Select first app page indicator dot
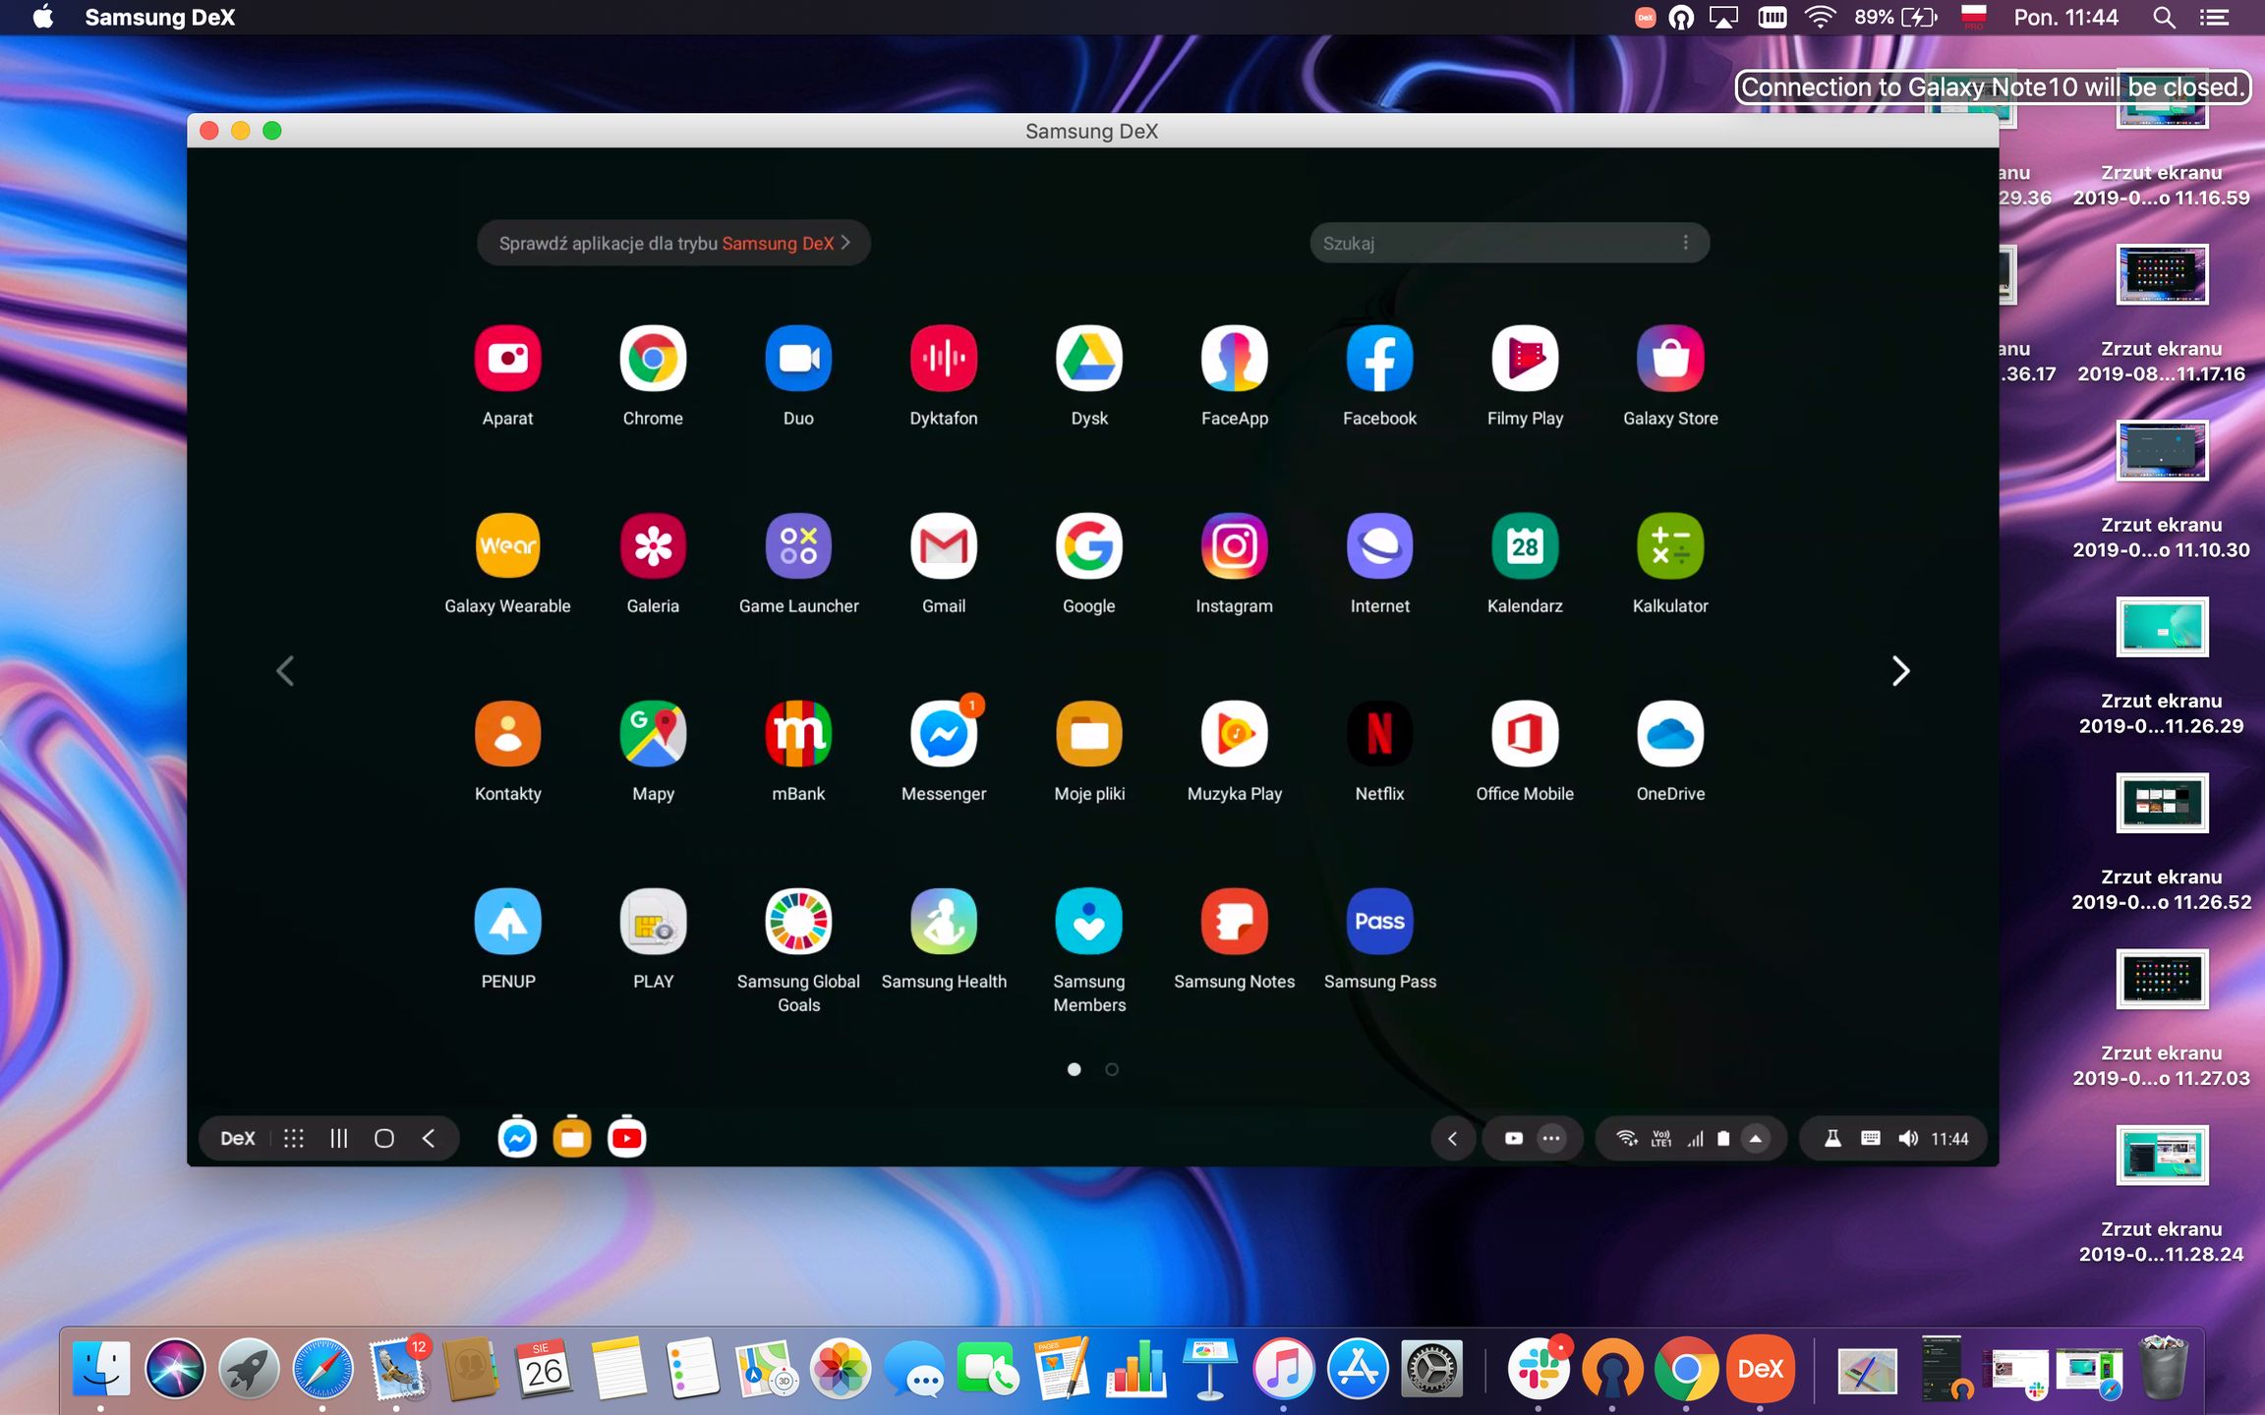 pyautogui.click(x=1074, y=1069)
